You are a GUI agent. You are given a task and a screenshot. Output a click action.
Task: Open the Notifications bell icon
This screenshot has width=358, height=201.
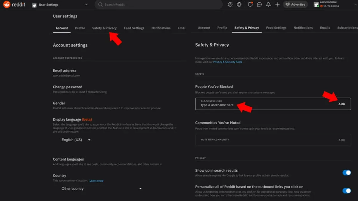pyautogui.click(x=268, y=4)
